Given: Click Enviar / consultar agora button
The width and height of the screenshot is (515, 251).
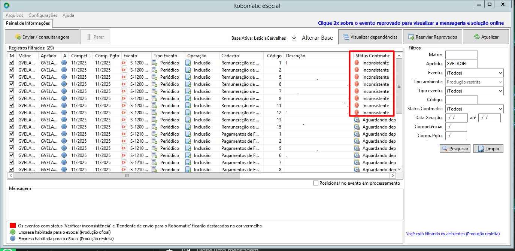Looking at the screenshot, I should click(42, 37).
